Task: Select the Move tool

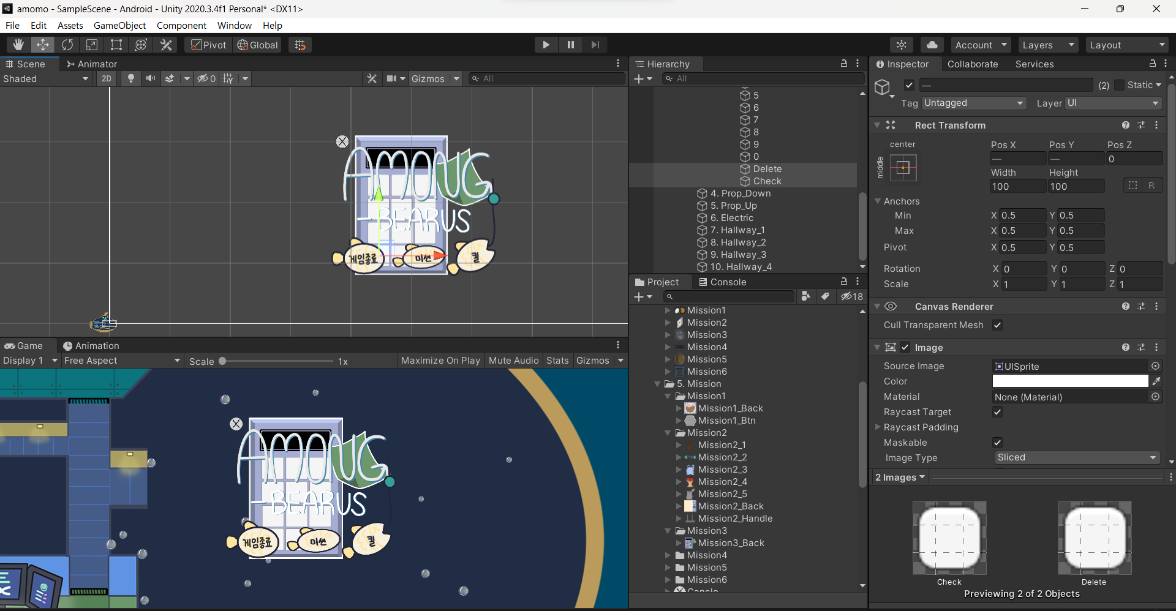Action: coord(43,45)
